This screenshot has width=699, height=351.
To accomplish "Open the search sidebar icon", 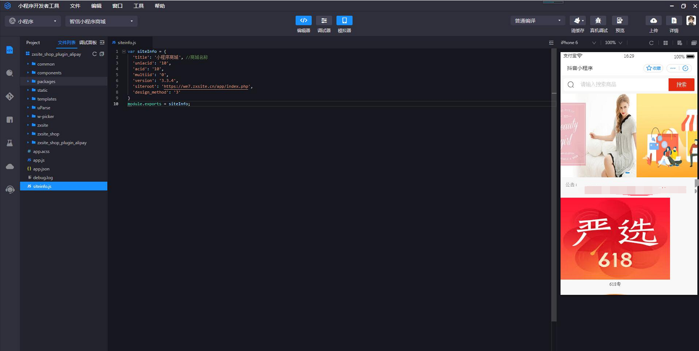I will (x=10, y=73).
